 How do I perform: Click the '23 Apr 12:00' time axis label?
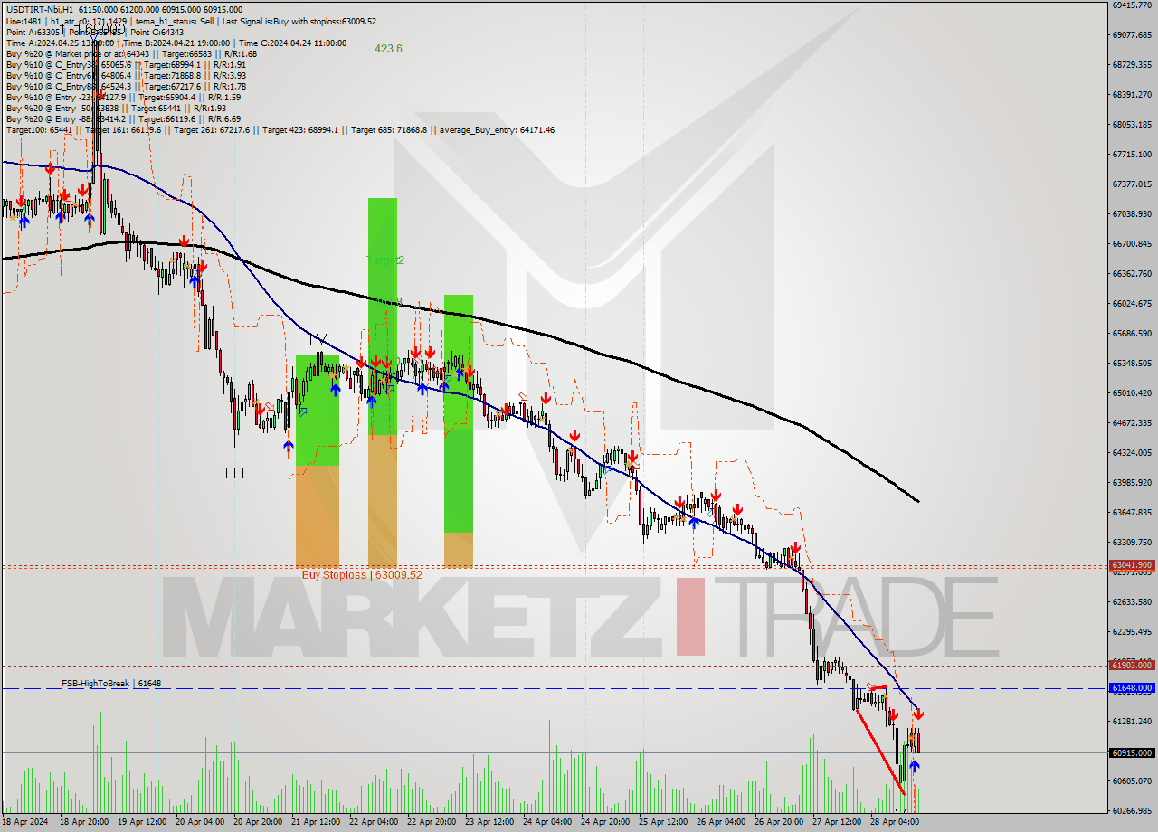[x=488, y=822]
